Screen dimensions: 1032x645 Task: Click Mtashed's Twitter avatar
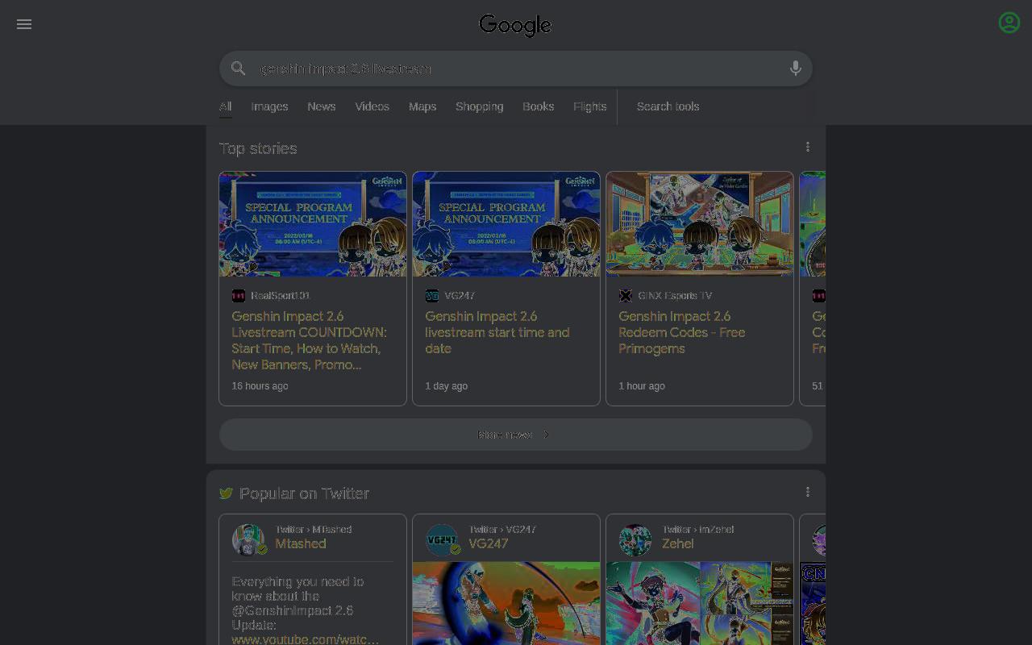pos(248,540)
